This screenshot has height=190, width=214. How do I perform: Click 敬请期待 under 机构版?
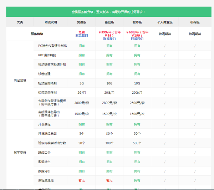click(195, 34)
